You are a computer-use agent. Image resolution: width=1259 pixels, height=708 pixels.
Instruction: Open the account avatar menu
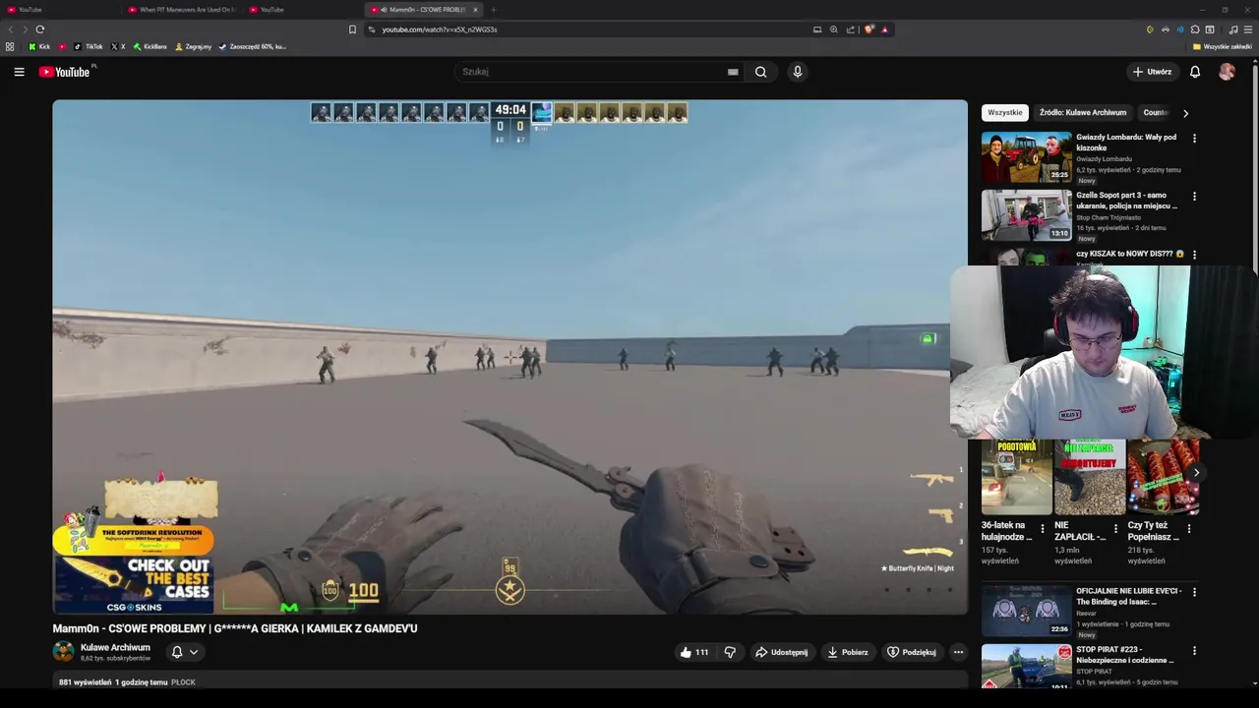1227,72
